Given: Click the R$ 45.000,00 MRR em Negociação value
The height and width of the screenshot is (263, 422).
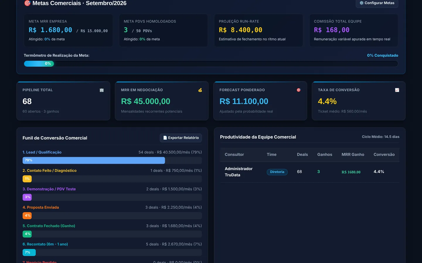Looking at the screenshot, I should pos(146,101).
